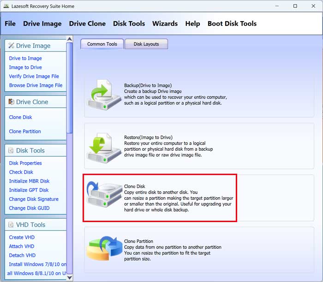323x282 pixels.
Task: Click the Backup (Drive to Image) drive icon
Action: (x=104, y=94)
